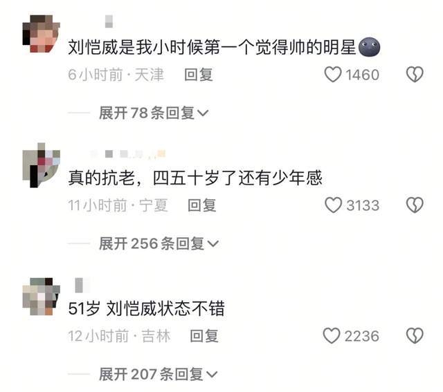Reply to the 6-hours-ago Tianjin comment
443x392 pixels.
[x=199, y=75]
